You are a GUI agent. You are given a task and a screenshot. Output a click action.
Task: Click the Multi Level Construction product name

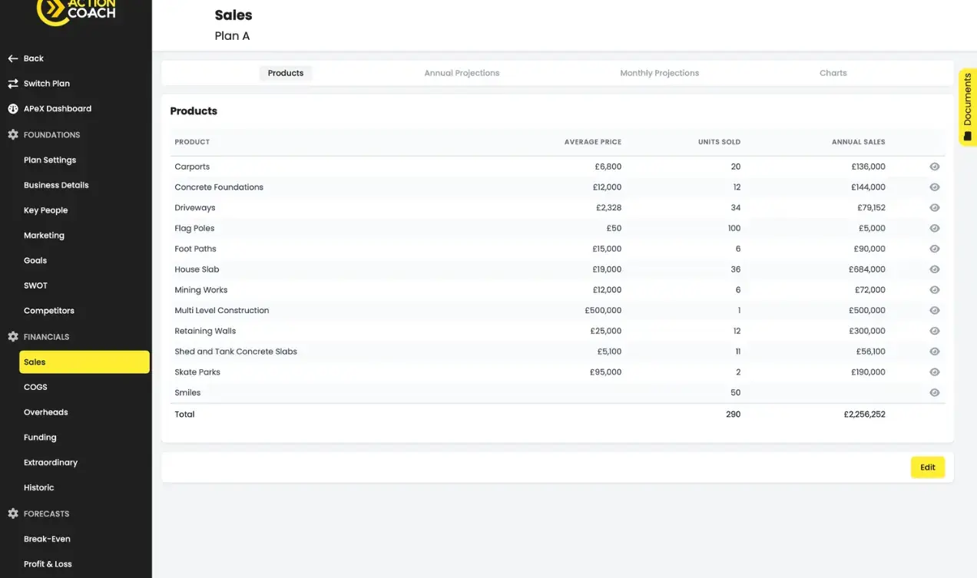pos(222,311)
